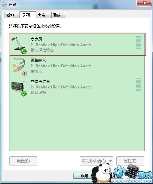Close the 声音 dialog window

tap(144, 3)
